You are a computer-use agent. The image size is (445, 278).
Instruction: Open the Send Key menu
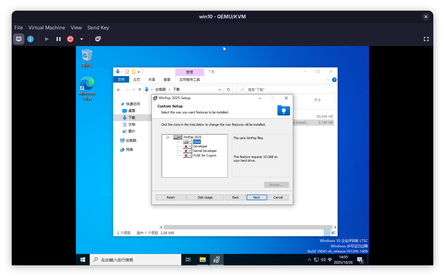coord(98,28)
